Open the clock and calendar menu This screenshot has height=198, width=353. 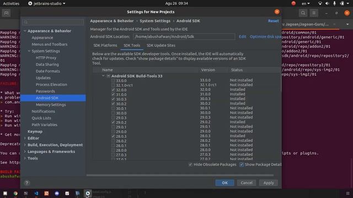coord(176,3)
